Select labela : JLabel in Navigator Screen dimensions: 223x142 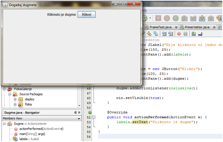pyautogui.click(x=29, y=139)
